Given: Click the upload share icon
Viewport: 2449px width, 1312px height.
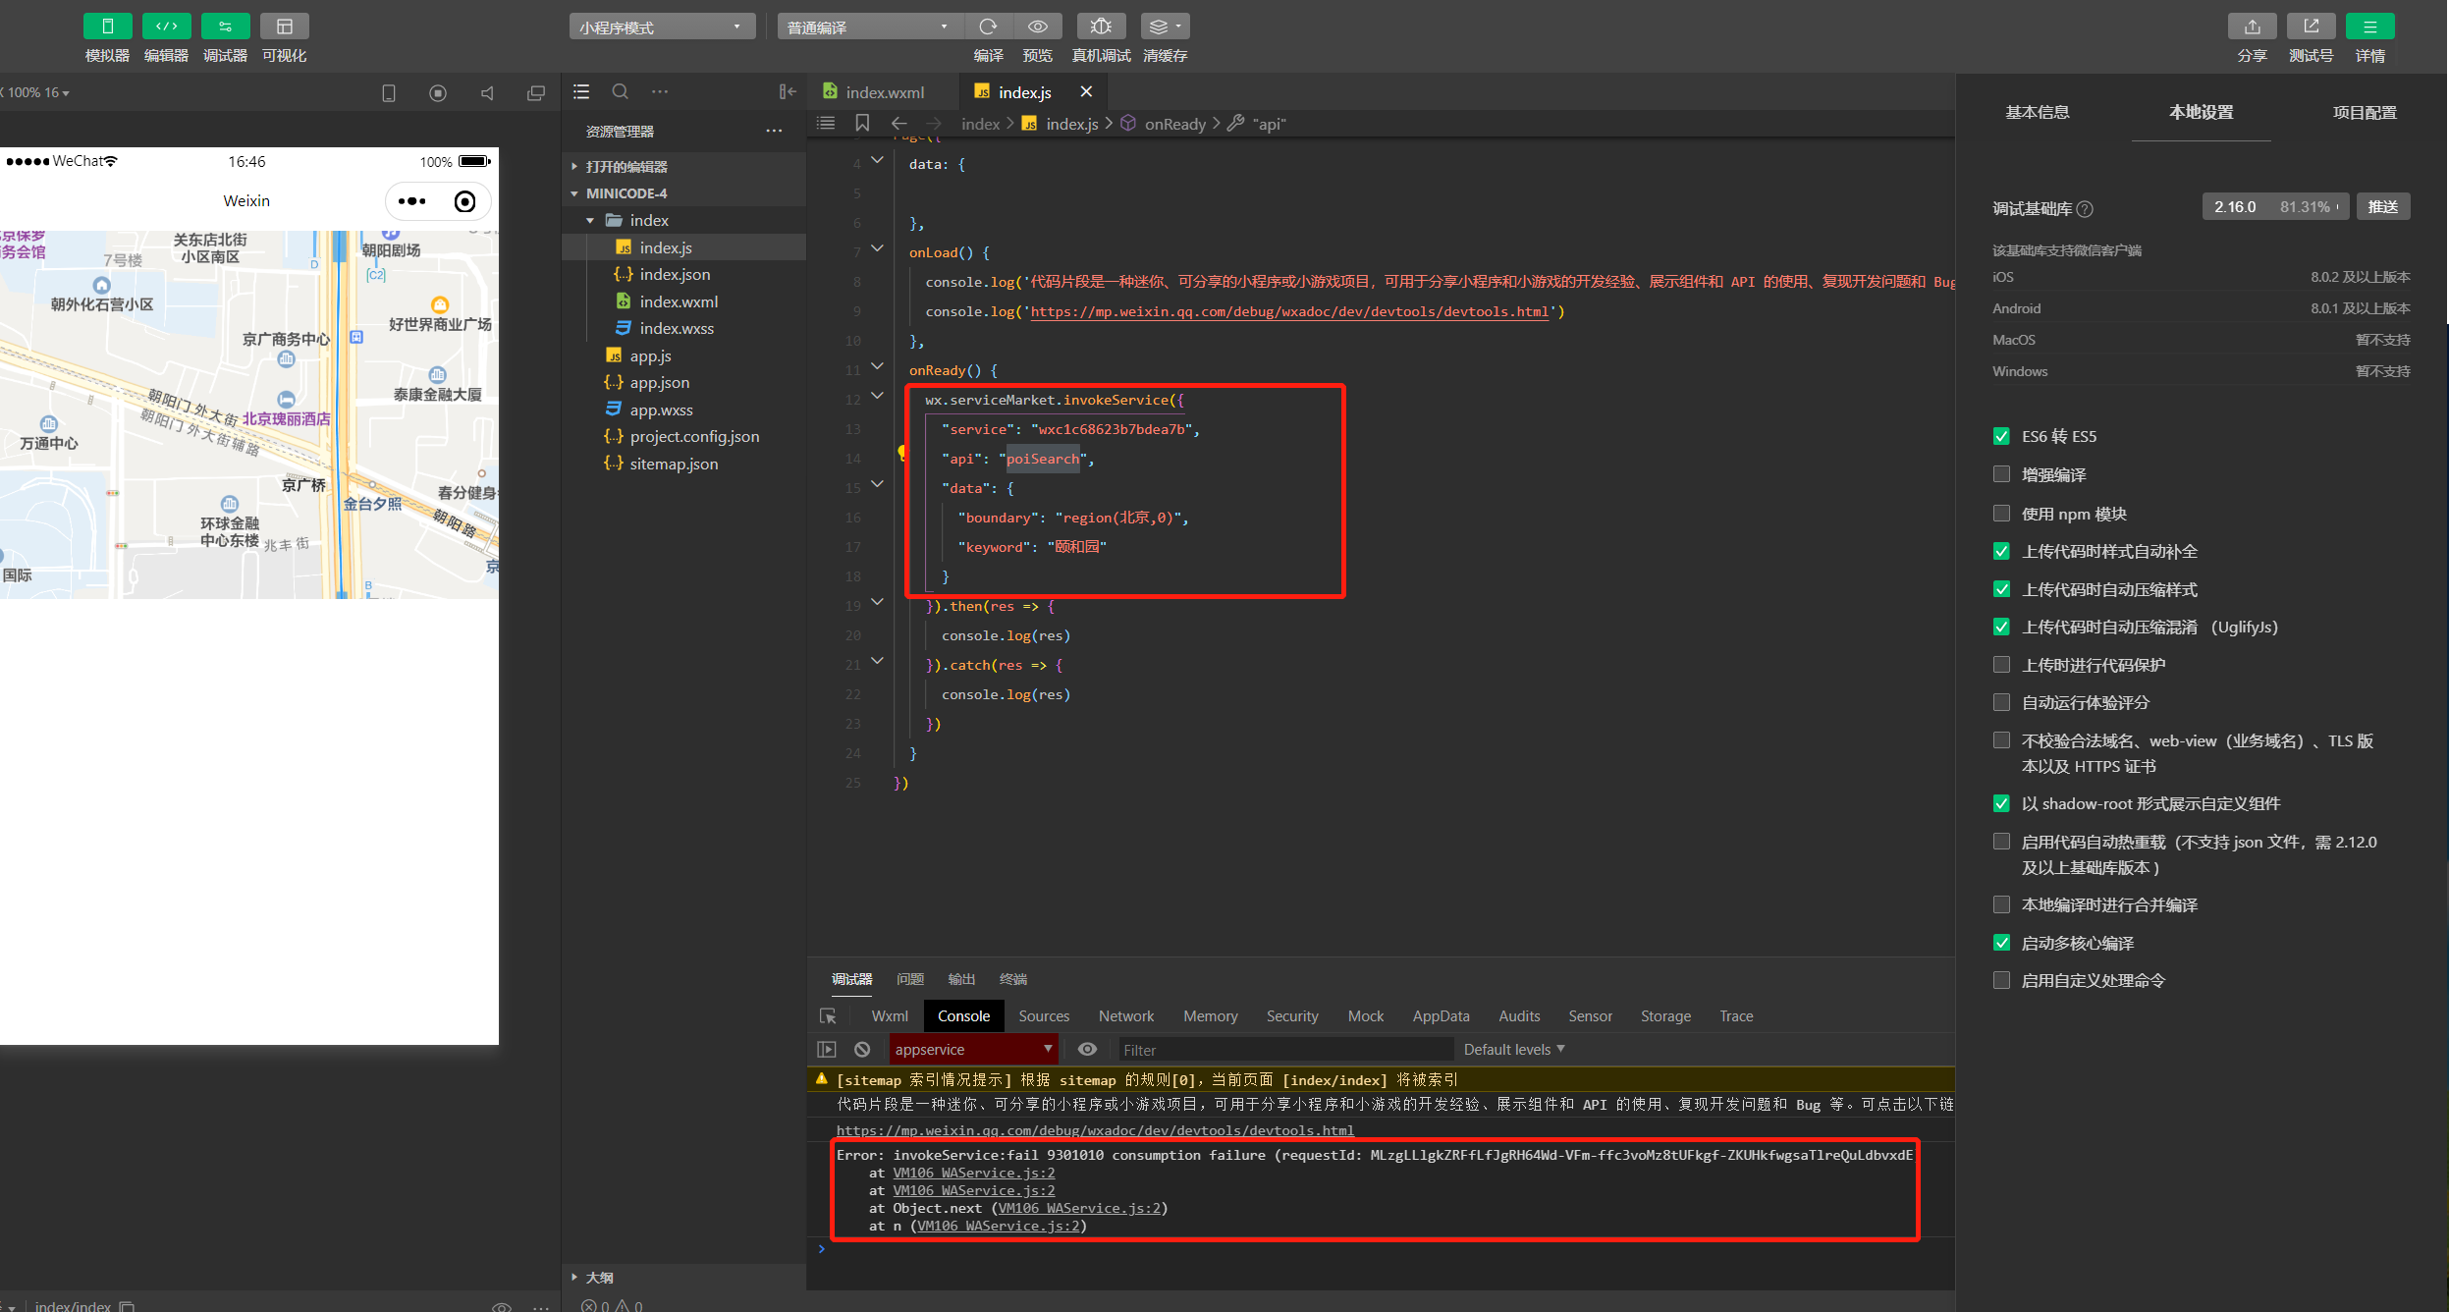Looking at the screenshot, I should (x=2252, y=27).
